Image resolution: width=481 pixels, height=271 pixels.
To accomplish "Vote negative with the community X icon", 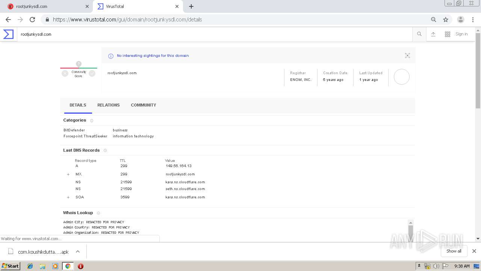I will pyautogui.click(x=65, y=73).
